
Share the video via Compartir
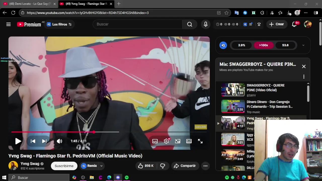[x=185, y=166]
